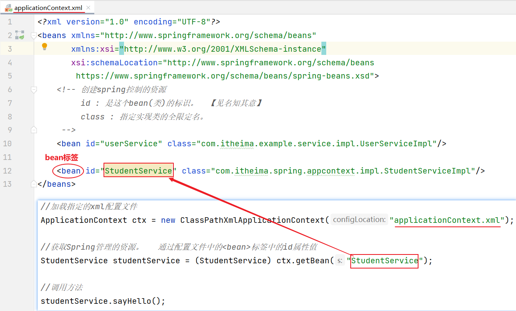
Task: Click the "StudentService" string argument of getBean
Action: 384,261
